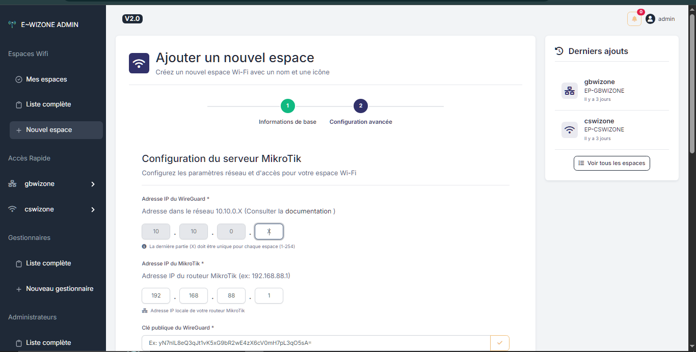The width and height of the screenshot is (696, 352).
Task: Click the E~WIZONE ADMIN antenna logo
Action: [x=11, y=23]
